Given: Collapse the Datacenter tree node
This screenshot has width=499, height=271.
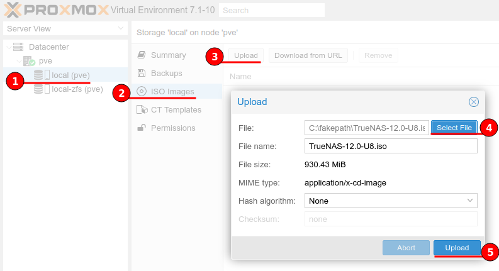Looking at the screenshot, I should tap(9, 47).
